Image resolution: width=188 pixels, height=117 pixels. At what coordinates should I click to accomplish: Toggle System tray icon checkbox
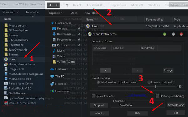[93, 96]
